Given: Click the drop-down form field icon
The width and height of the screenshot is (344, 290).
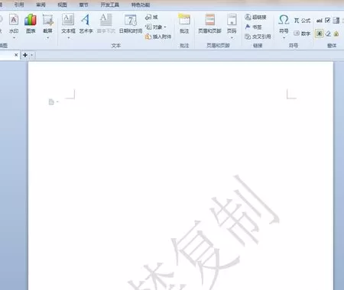Looking at the screenshot, I should click(336, 21).
